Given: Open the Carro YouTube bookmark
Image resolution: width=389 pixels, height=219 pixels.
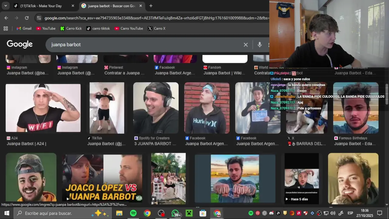Looking at the screenshot, I should pos(129,28).
